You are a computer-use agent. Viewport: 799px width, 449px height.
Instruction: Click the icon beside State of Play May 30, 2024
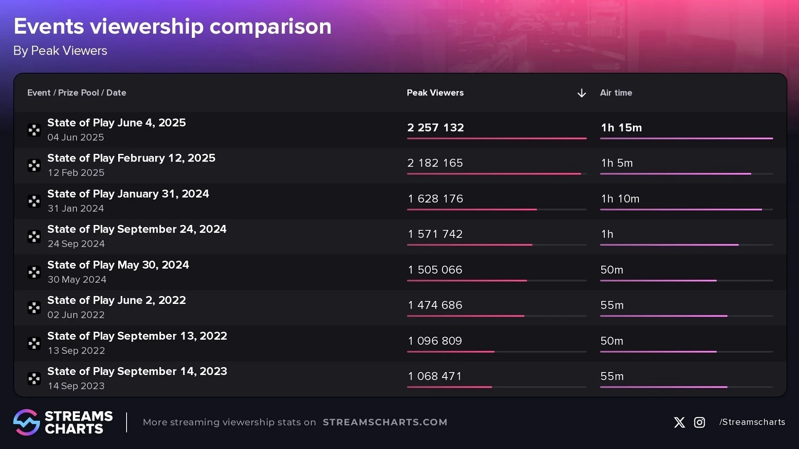pyautogui.click(x=34, y=272)
